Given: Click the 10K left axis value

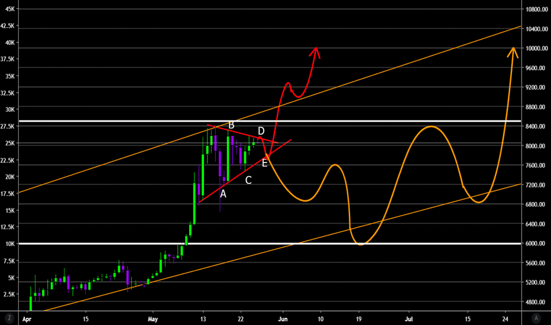Looking at the screenshot, I should tap(10, 244).
